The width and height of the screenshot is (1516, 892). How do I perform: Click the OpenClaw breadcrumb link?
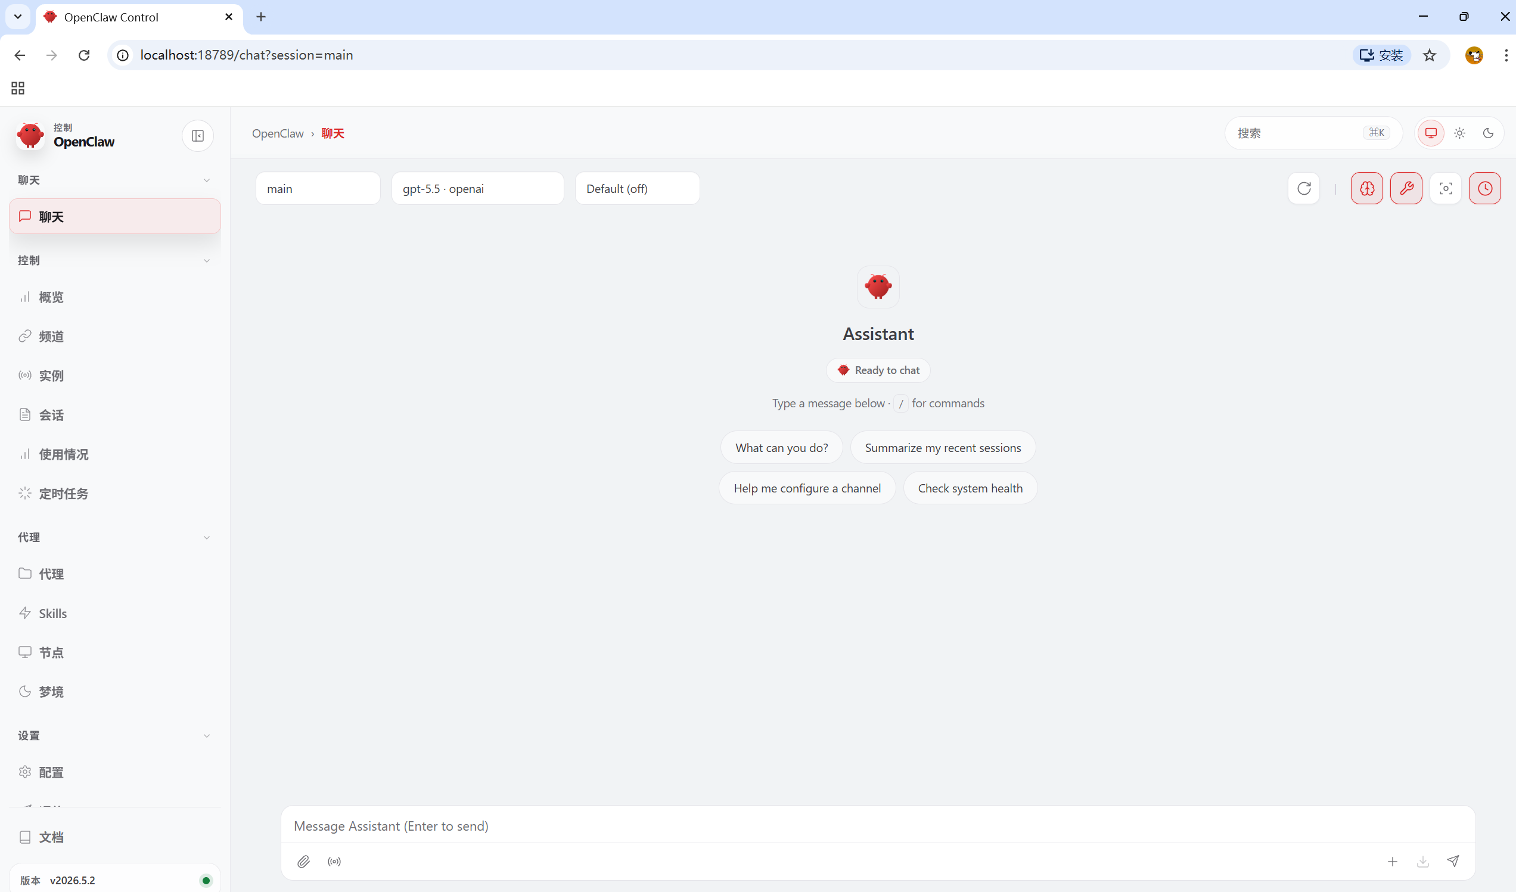(x=278, y=133)
